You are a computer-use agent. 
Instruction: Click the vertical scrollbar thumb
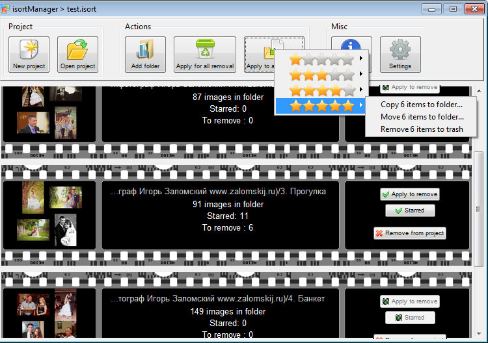[478, 209]
